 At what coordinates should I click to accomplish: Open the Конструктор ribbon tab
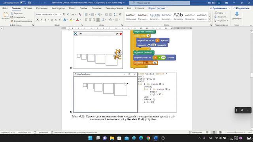click(58, 8)
